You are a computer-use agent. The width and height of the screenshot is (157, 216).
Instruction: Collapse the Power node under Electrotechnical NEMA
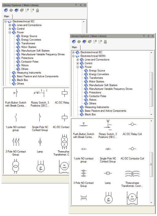point(78,67)
